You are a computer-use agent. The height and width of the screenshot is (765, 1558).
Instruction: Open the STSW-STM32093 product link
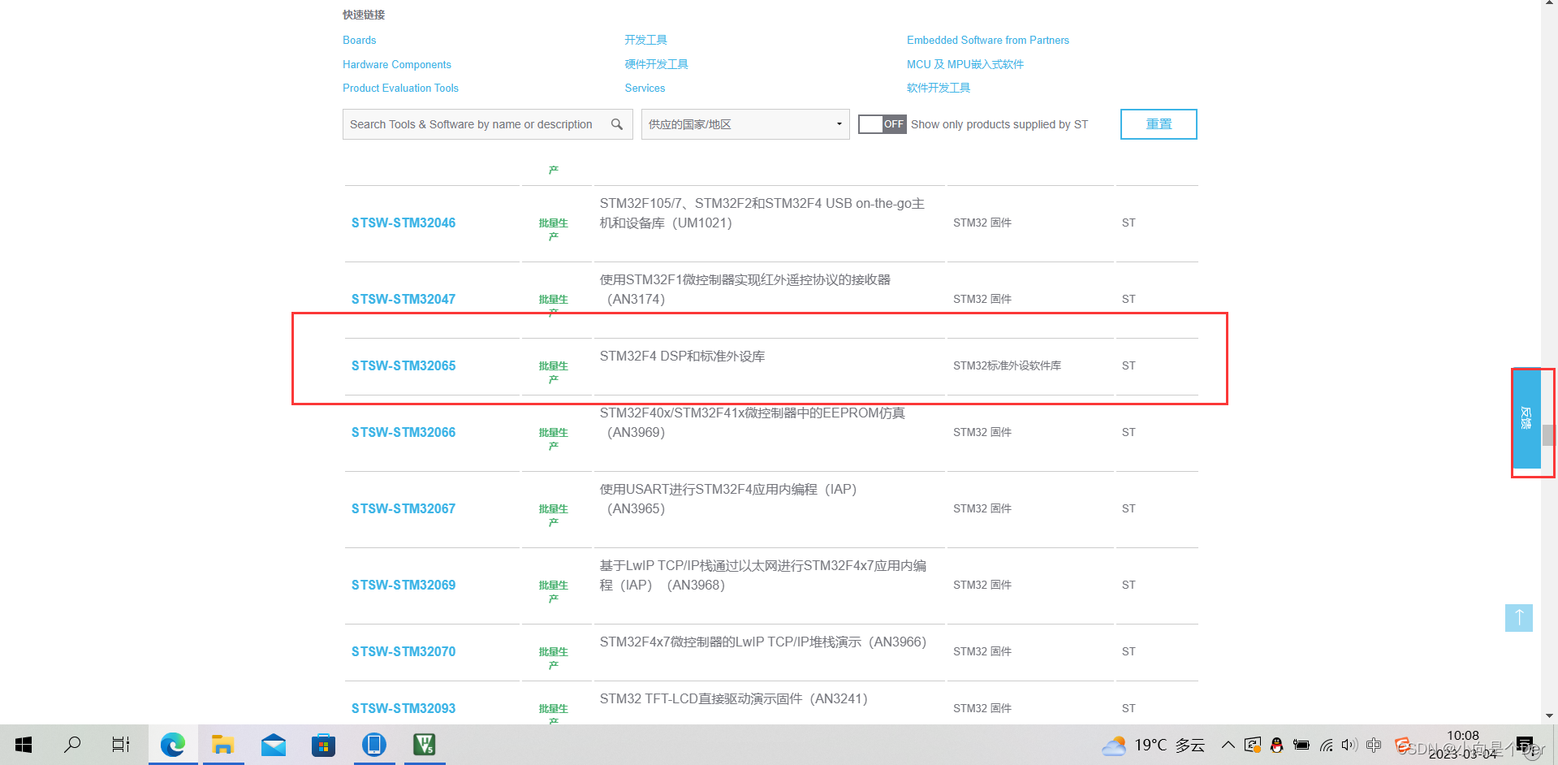[x=404, y=708]
